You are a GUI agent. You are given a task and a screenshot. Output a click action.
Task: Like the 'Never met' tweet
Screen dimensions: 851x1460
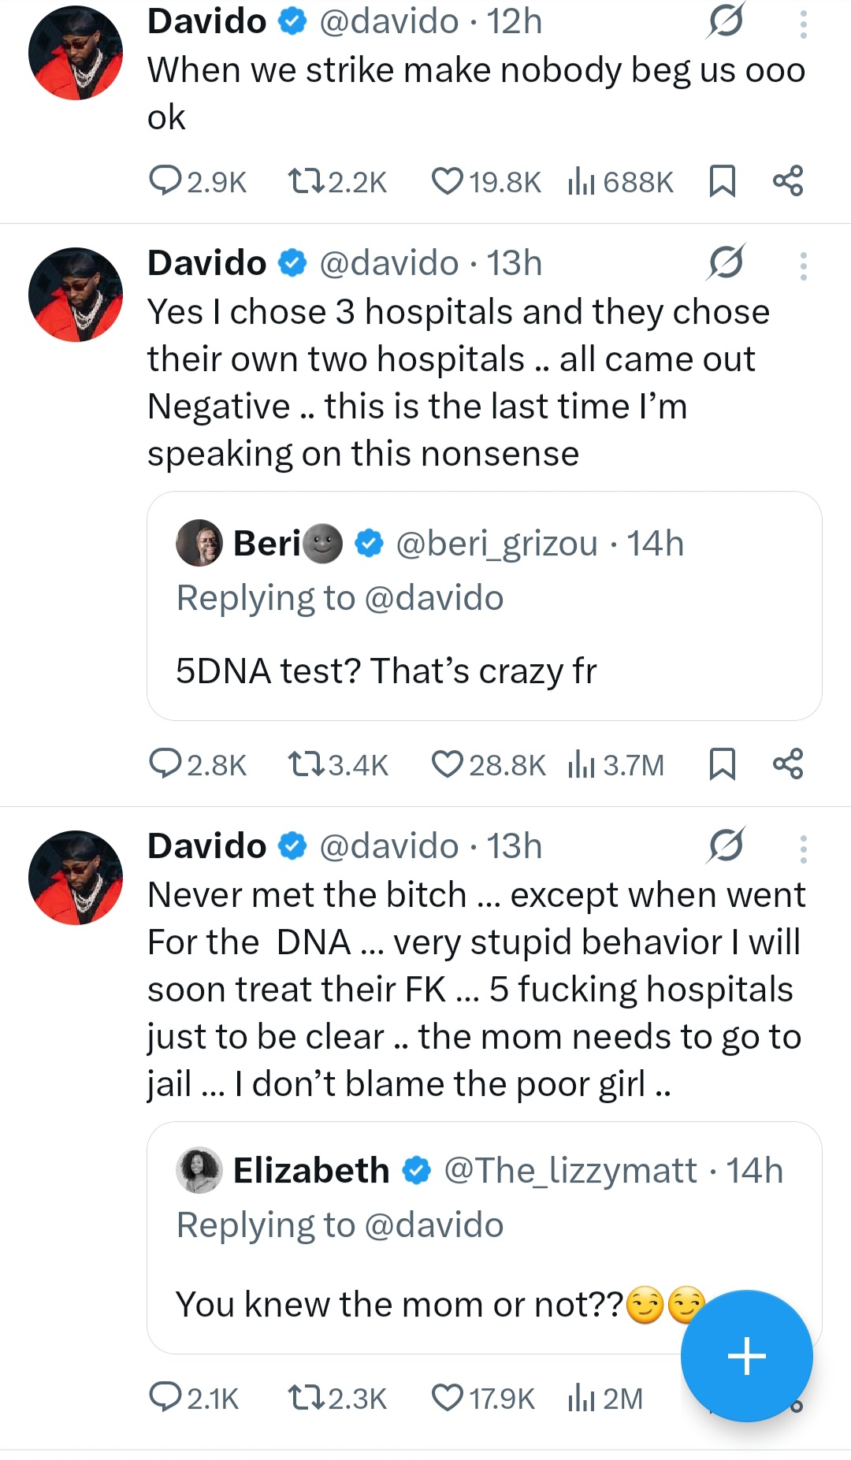448,1398
